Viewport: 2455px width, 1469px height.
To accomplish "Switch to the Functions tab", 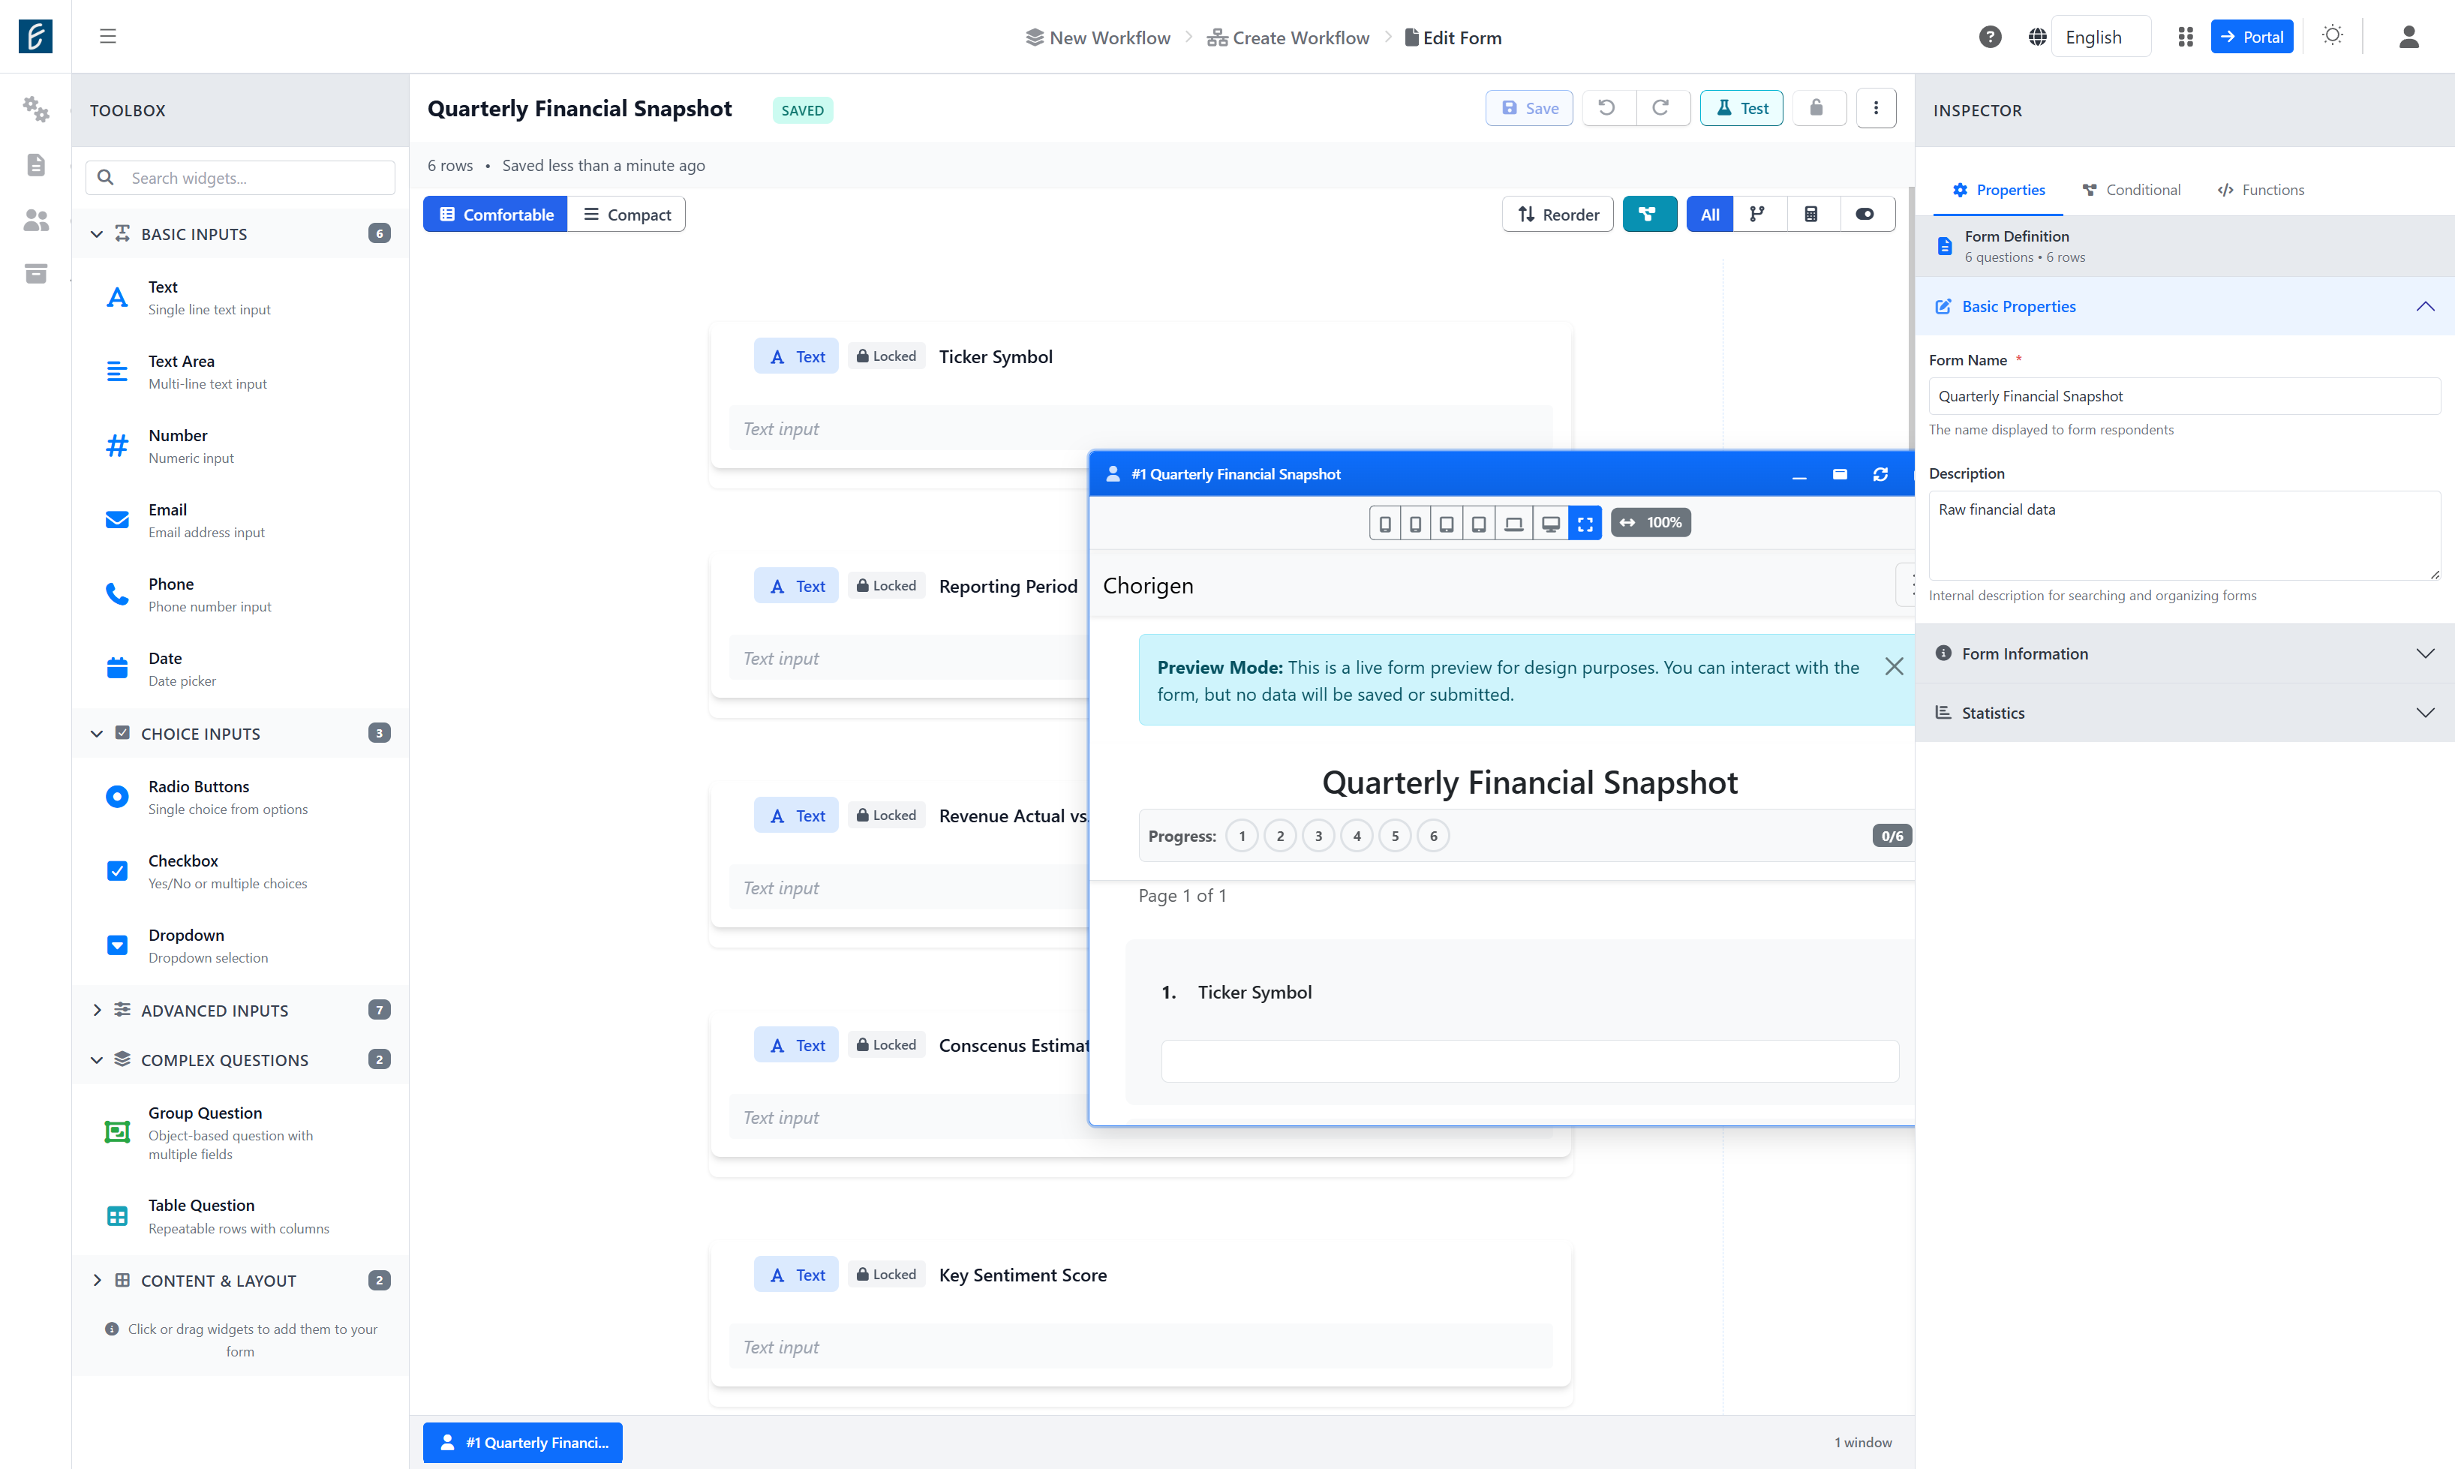I will point(2261,189).
